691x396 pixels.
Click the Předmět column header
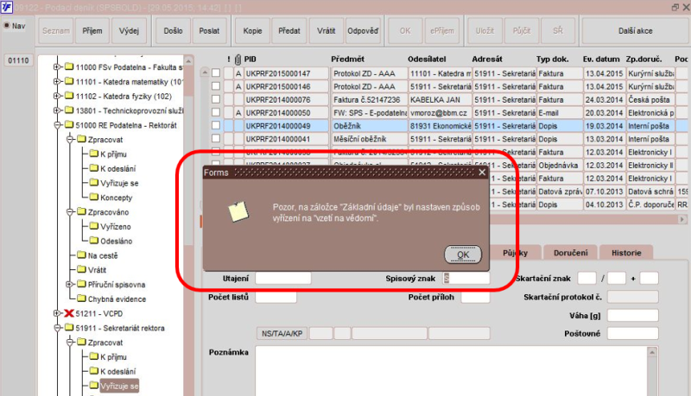(347, 59)
